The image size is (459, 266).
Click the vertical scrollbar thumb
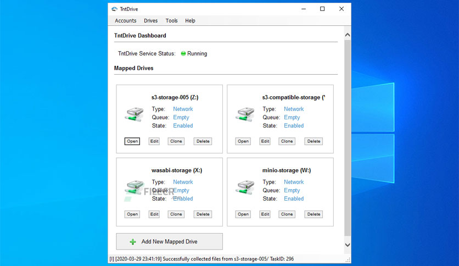[348, 138]
